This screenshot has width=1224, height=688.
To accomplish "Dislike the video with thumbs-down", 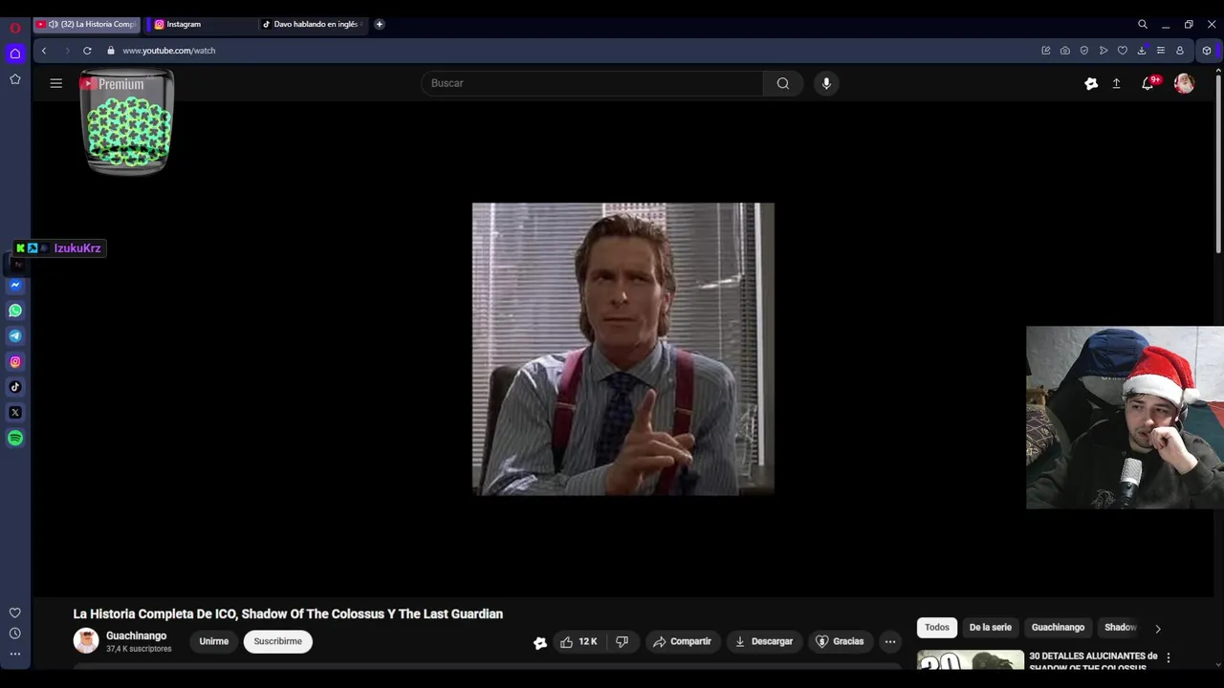I will pos(623,641).
